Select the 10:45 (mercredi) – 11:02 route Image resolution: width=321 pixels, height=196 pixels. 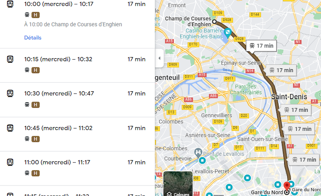point(58,128)
